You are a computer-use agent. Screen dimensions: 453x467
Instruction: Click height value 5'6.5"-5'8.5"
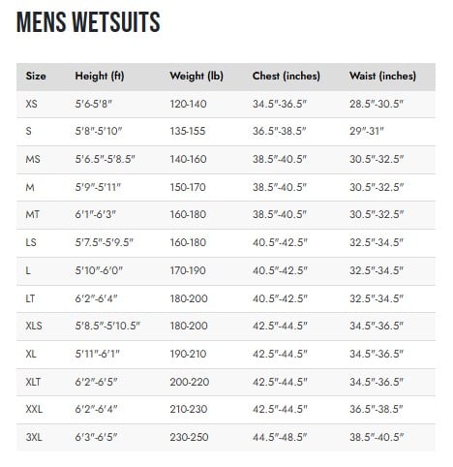coord(106,159)
